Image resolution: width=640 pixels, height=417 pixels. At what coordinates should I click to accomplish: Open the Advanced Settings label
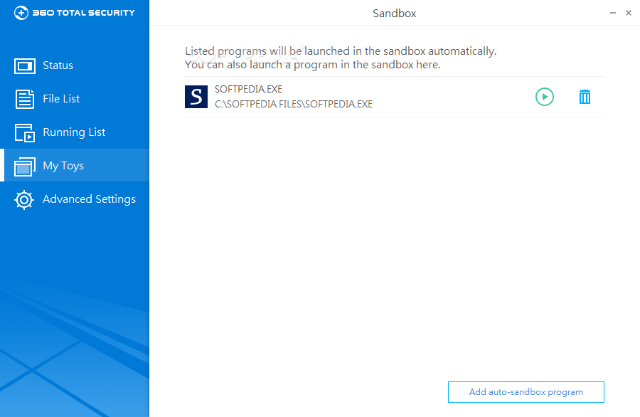[89, 199]
